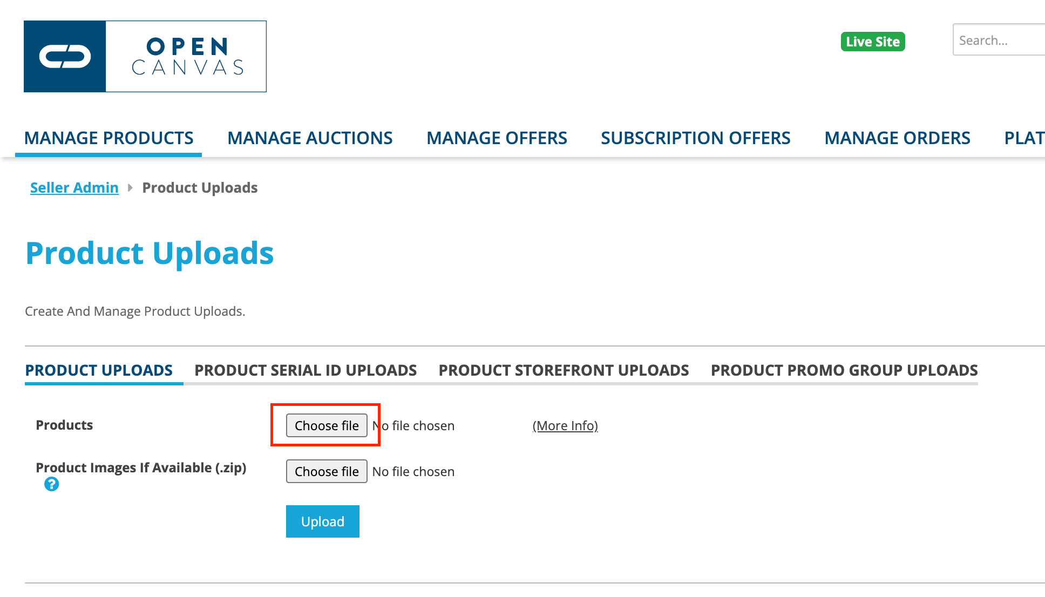Open the Manage Orders menu
This screenshot has height=597, width=1045.
click(x=897, y=138)
